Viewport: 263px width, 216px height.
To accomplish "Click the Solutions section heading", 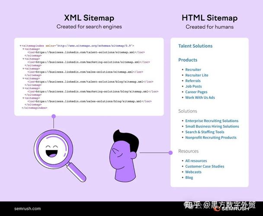I will 188,111.
